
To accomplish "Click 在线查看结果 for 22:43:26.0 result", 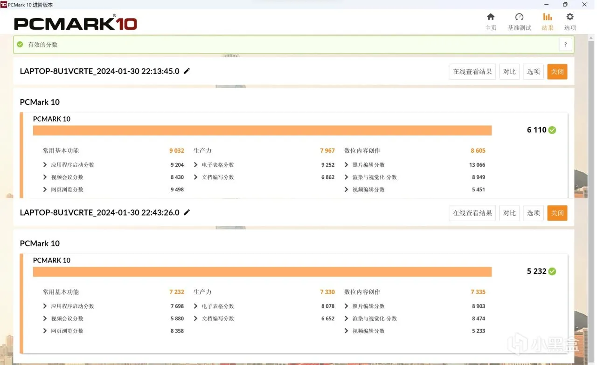I will pyautogui.click(x=472, y=213).
